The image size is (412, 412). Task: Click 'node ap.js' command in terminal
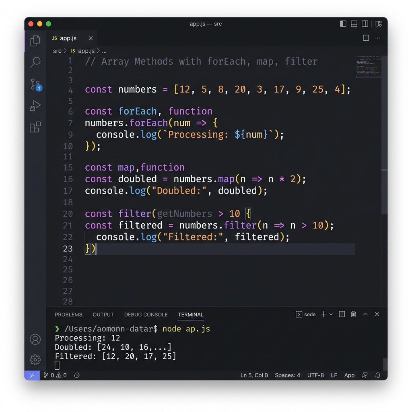186,329
